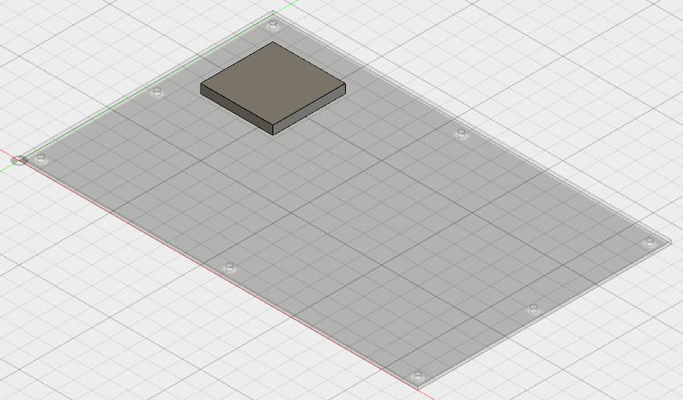
Task: Select the mid-edge hole right of the box
Action: pos(461,133)
